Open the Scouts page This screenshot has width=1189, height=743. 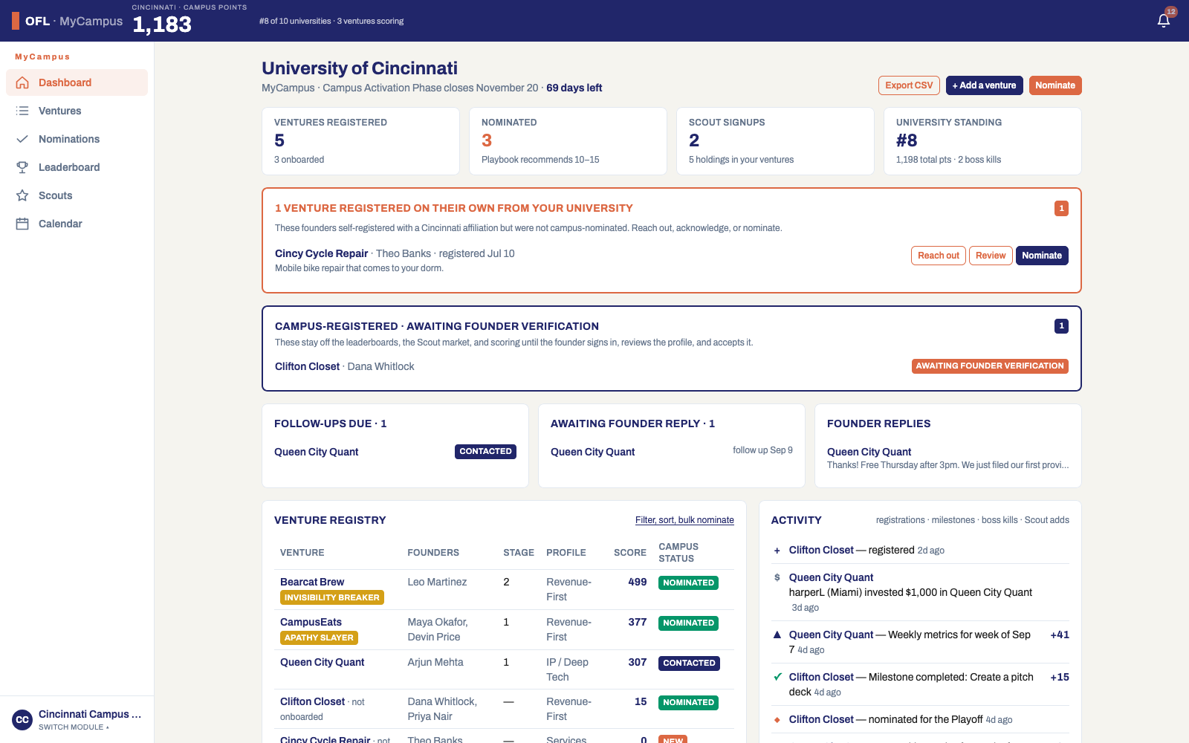pos(77,195)
